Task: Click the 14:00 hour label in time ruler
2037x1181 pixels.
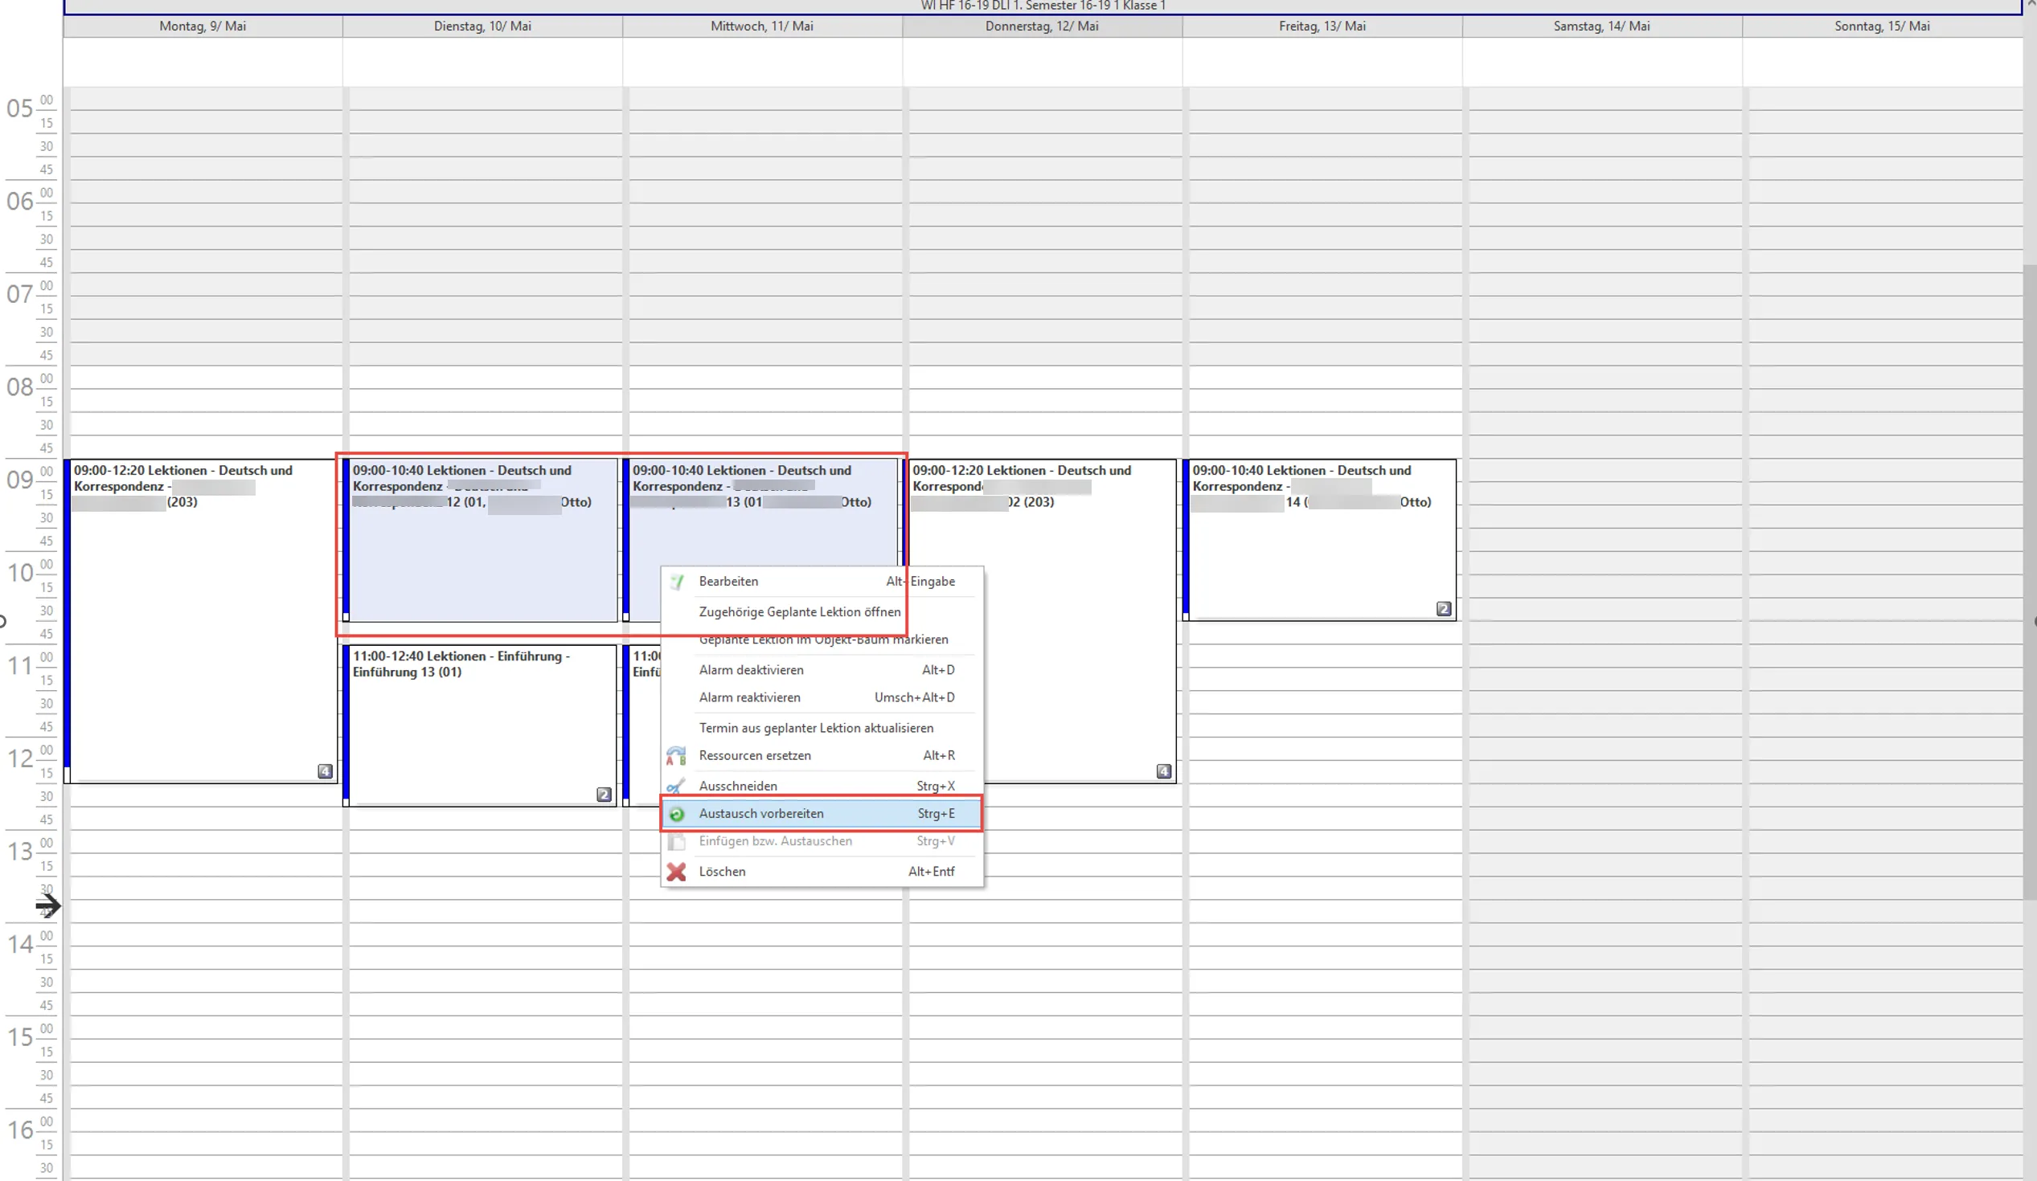Action: 21,944
